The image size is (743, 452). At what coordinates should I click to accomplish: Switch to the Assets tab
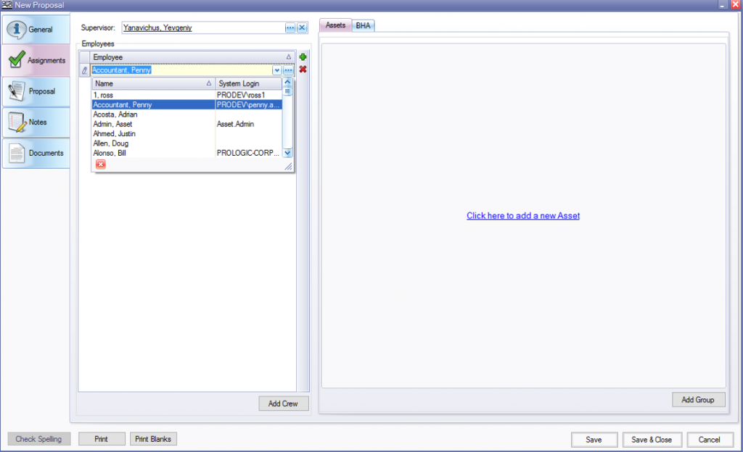click(335, 25)
